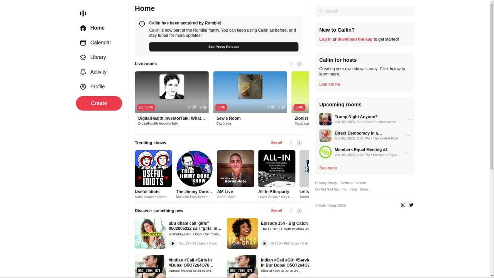Image resolution: width=494 pixels, height=278 pixels.
Task: Click the Library stack icon
Action: point(83,57)
